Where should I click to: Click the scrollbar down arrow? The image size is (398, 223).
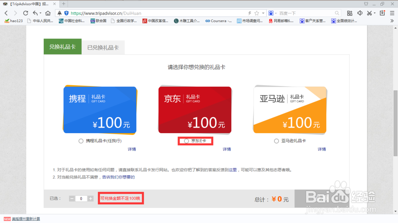point(396,211)
